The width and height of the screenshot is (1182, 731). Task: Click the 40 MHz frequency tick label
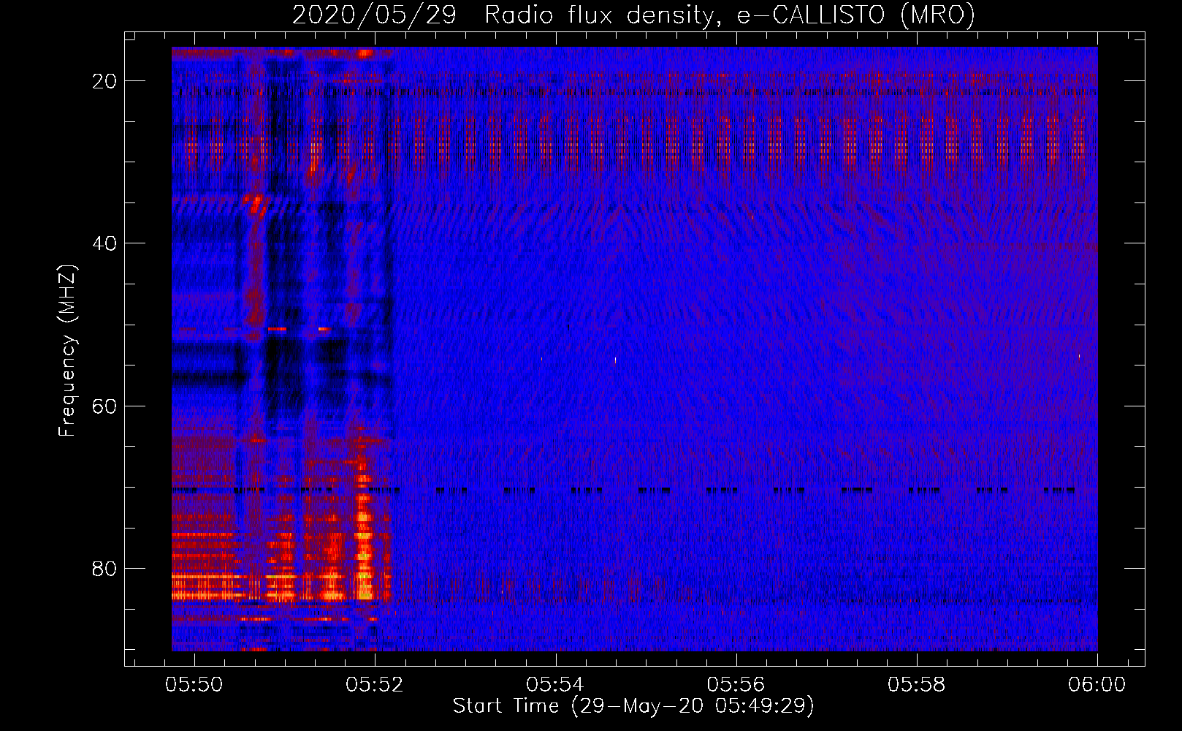(104, 243)
